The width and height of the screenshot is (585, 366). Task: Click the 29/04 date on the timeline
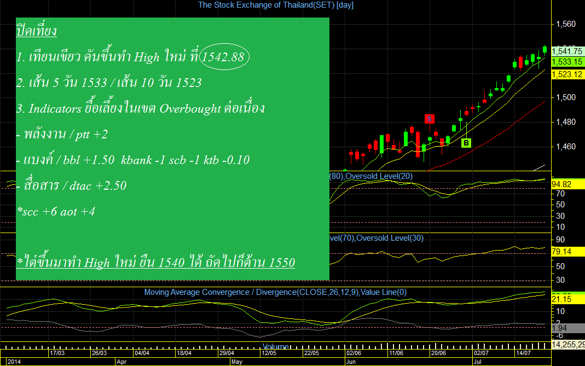(227, 353)
